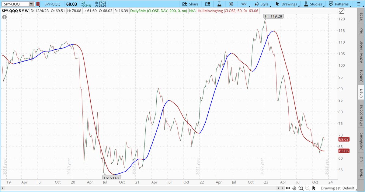Open the Drawings menu
365x192 pixels.
point(287,4)
